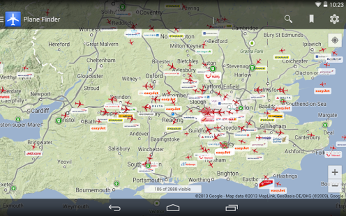Tap the Plane Finder app logo

13,19
